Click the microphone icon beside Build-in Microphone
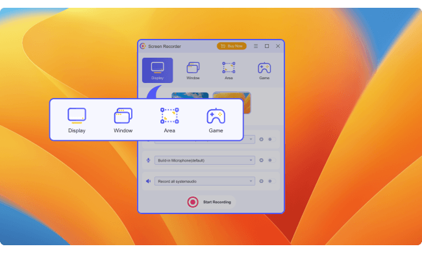This screenshot has width=422, height=253. pos(148,160)
